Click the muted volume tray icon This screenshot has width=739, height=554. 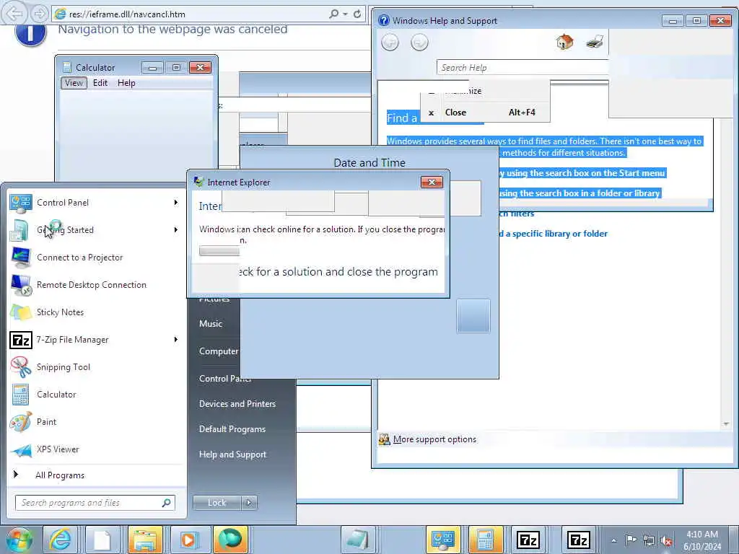(666, 541)
